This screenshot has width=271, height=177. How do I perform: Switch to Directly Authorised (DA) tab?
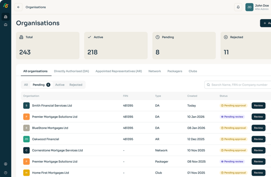click(71, 71)
